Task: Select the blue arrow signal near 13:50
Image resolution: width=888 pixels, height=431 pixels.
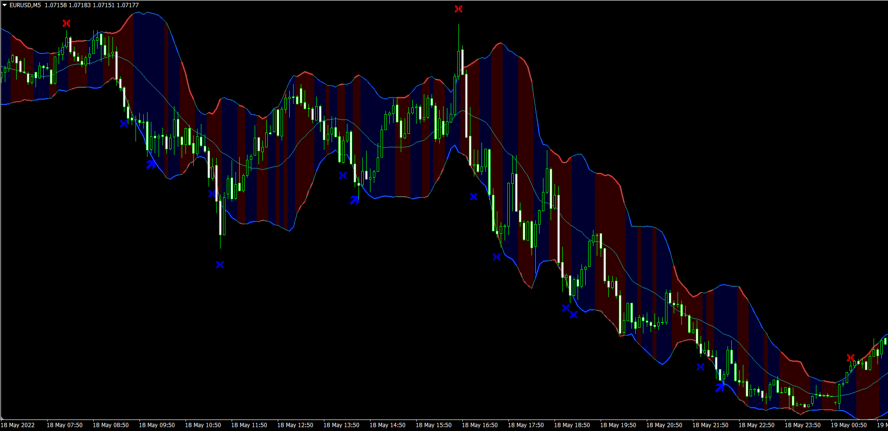Action: 354,200
